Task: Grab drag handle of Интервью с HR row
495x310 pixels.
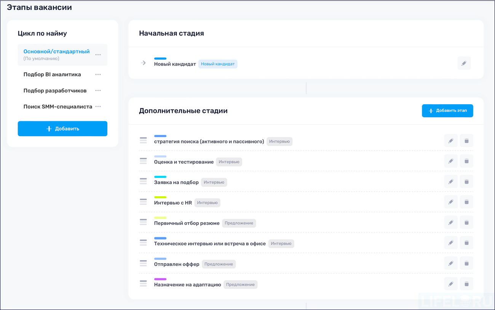Action: (x=143, y=202)
